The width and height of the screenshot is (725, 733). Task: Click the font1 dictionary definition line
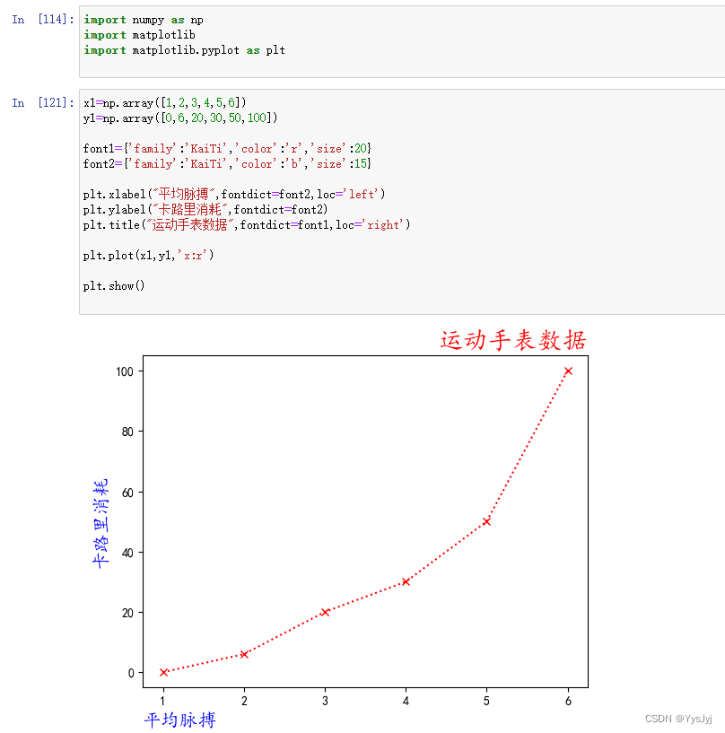[227, 149]
